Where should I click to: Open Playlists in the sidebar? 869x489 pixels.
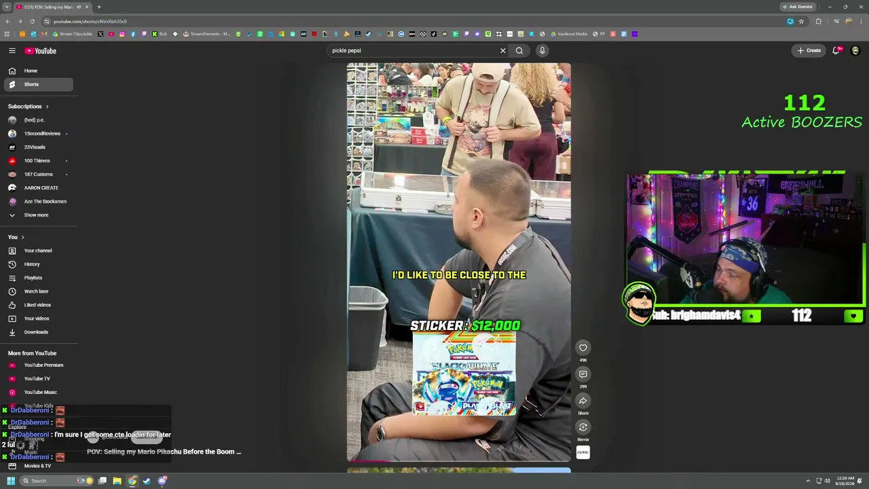point(37,278)
